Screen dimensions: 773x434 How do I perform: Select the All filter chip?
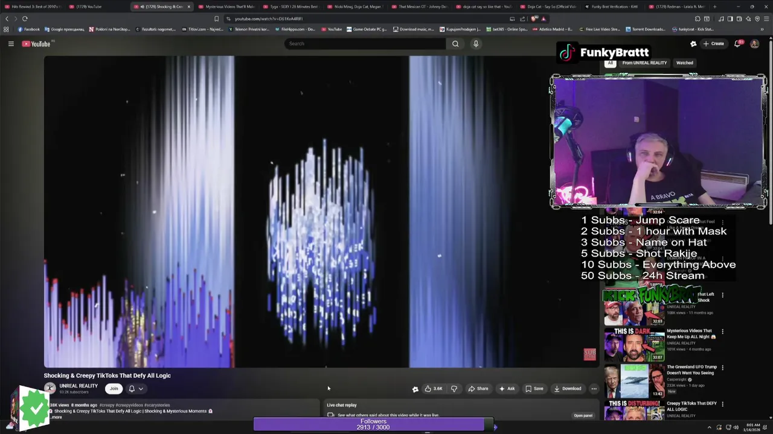(610, 63)
